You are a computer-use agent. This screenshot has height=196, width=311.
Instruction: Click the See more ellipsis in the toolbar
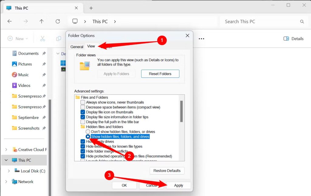click(201, 39)
